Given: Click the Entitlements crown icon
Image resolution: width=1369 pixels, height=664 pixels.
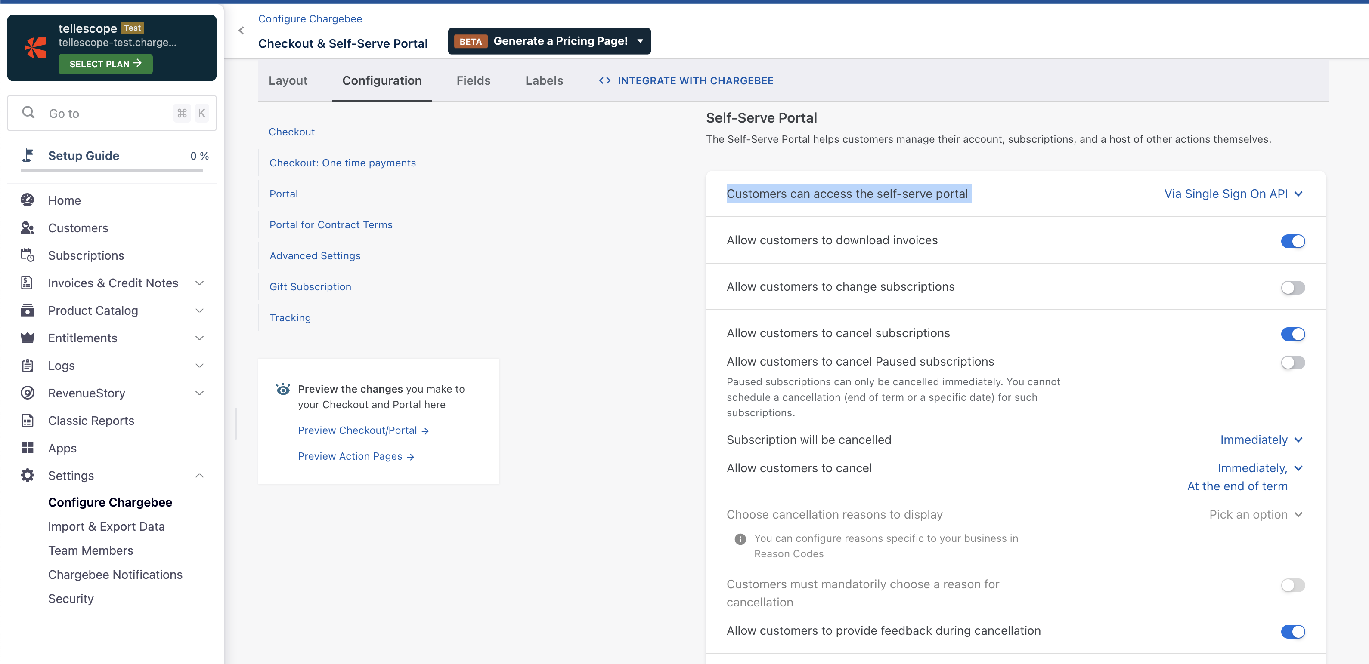Looking at the screenshot, I should pos(27,338).
